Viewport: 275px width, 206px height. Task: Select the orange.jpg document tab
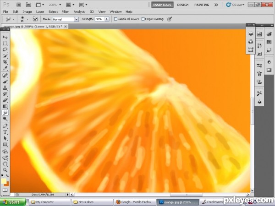(x=33, y=27)
